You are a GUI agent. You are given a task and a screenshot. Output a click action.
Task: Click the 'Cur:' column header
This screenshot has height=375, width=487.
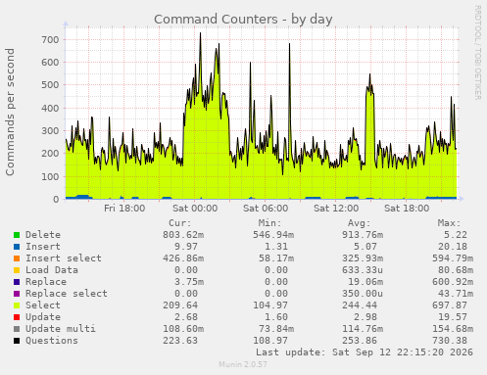click(x=180, y=223)
